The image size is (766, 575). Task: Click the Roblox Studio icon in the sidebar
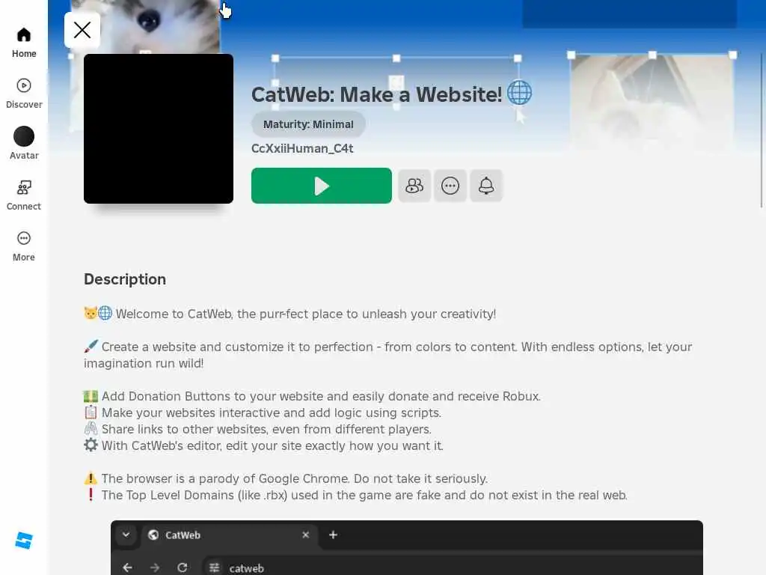pyautogui.click(x=23, y=541)
